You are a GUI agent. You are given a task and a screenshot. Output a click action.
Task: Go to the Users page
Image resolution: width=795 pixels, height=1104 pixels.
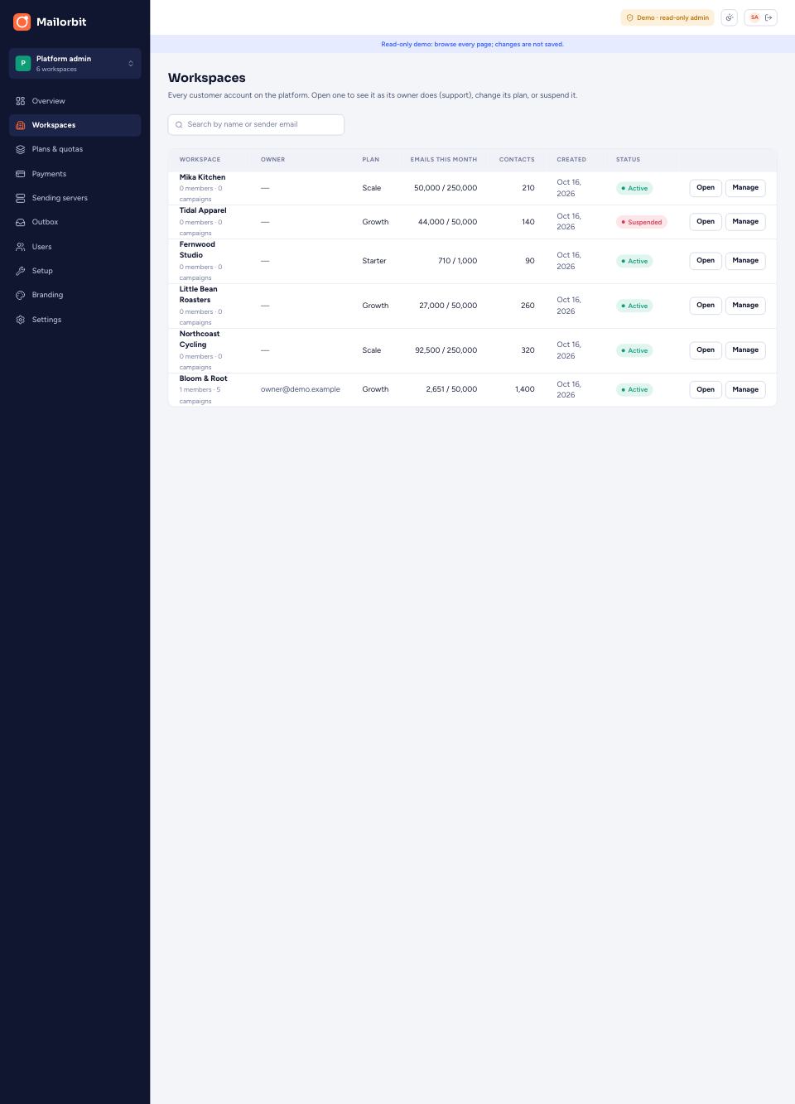[75, 247]
